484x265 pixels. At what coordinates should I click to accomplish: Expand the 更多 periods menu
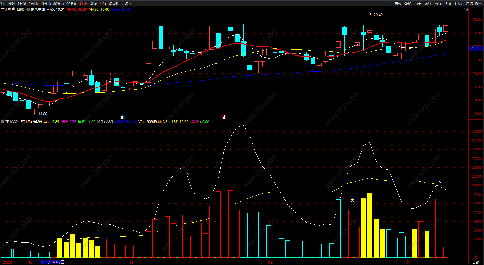126,3
